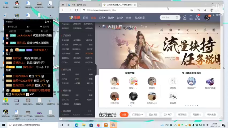Filter streams by 天芒秘令
The height and width of the screenshot is (128, 228).
pyautogui.click(x=197, y=115)
